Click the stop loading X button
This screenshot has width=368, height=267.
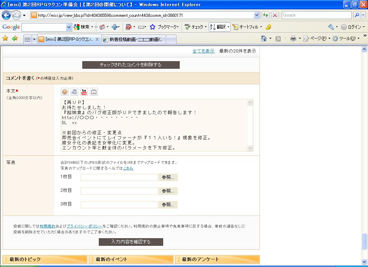[275, 15]
